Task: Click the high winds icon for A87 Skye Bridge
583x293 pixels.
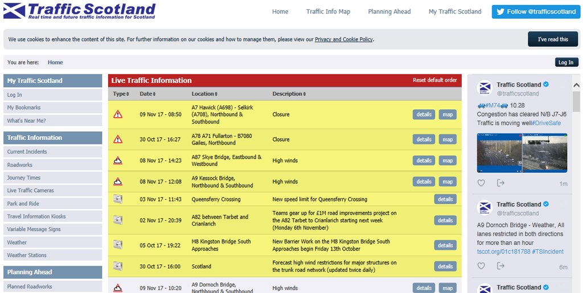Action: [x=118, y=160]
